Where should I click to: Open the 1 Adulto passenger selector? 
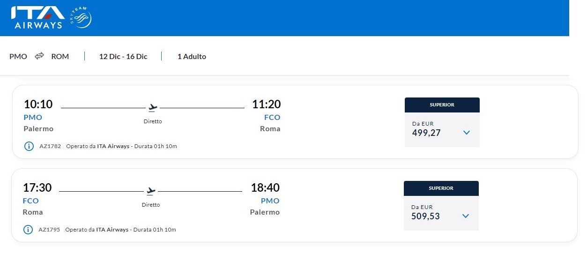(x=192, y=56)
